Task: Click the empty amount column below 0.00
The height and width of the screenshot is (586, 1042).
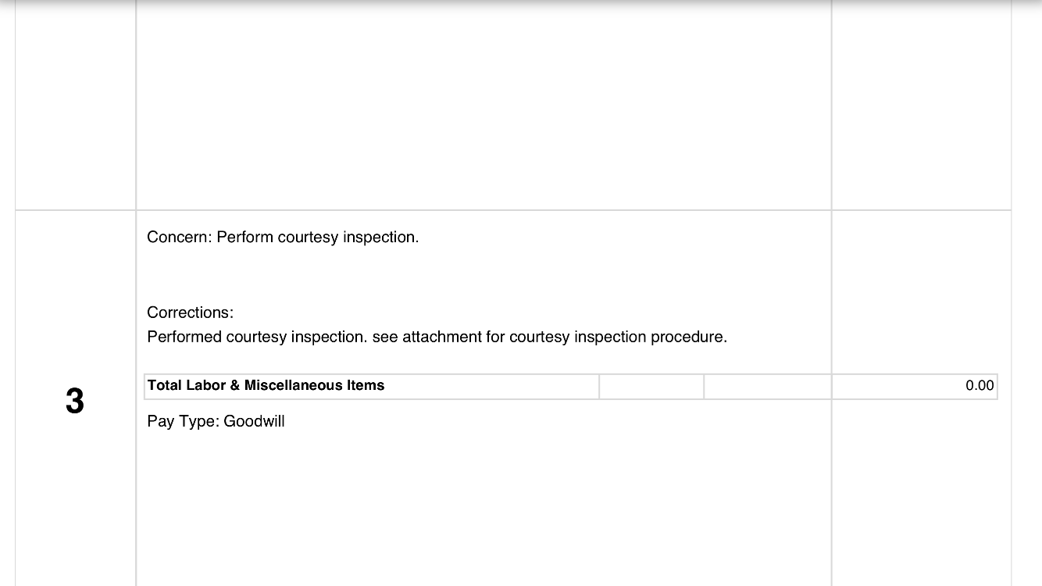Action: pyautogui.click(x=922, y=492)
